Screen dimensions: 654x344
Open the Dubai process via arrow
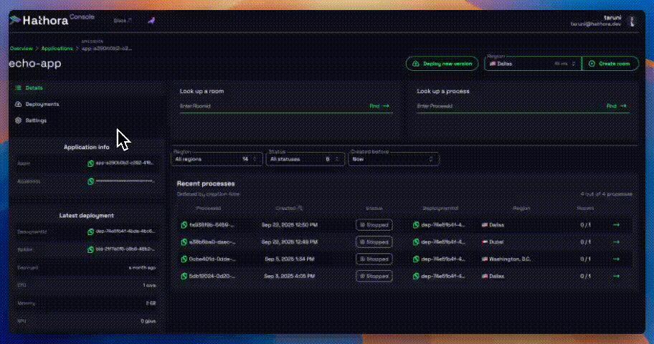(x=616, y=242)
